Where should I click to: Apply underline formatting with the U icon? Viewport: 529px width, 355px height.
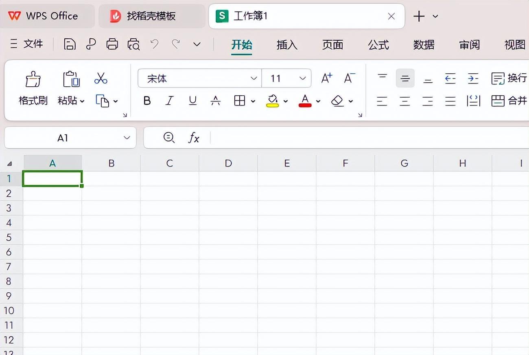pyautogui.click(x=192, y=101)
